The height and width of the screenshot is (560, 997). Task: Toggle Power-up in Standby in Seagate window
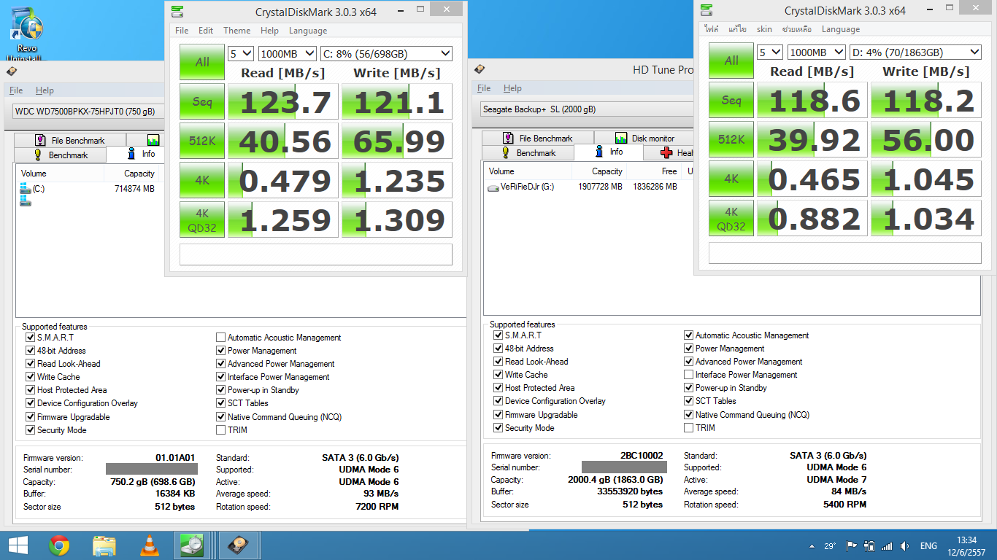click(x=688, y=388)
